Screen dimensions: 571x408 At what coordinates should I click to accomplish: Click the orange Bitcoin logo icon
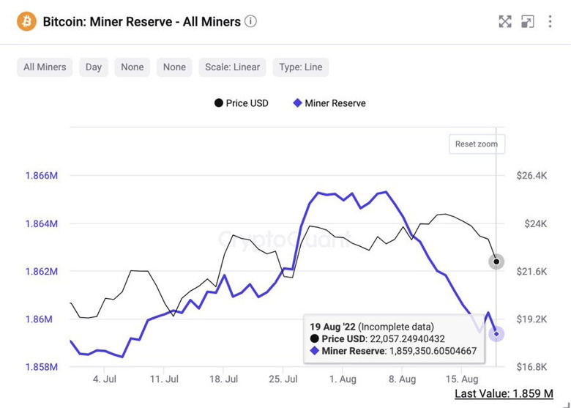pos(26,21)
